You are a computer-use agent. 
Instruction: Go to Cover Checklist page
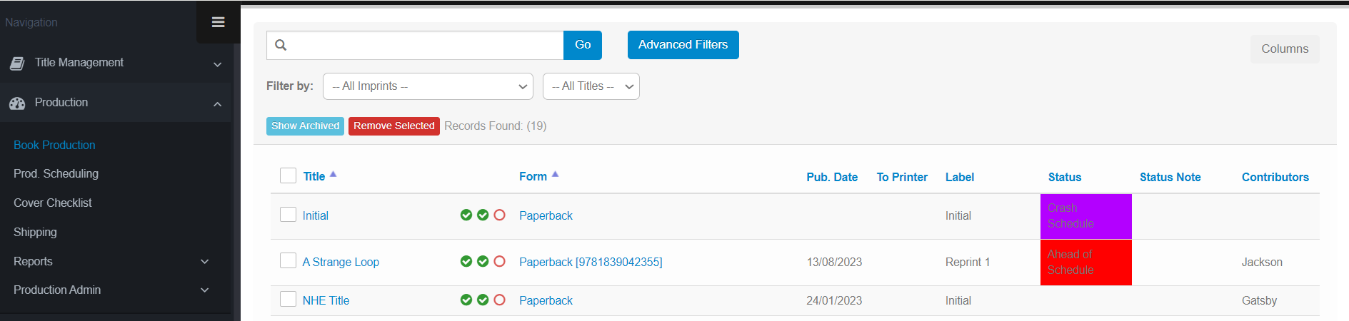(x=53, y=203)
